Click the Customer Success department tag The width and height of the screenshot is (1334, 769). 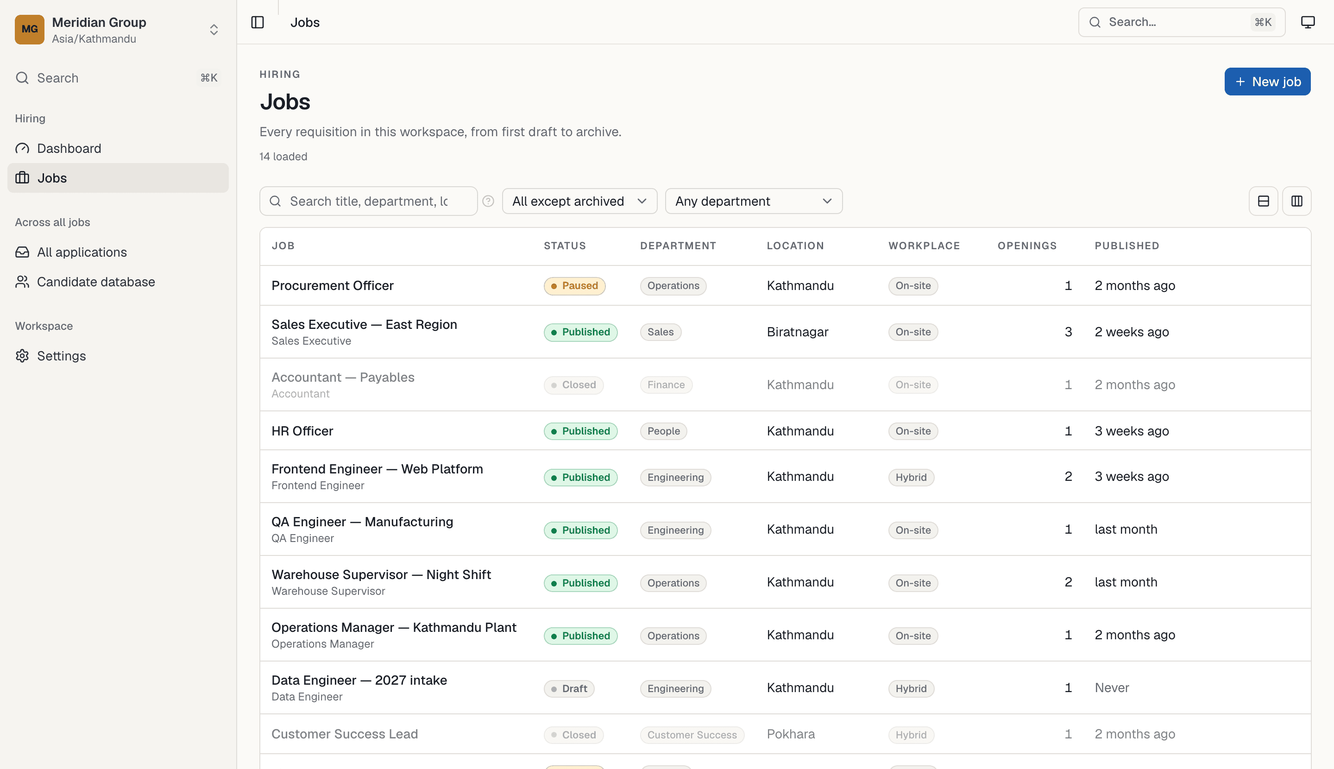coord(692,735)
